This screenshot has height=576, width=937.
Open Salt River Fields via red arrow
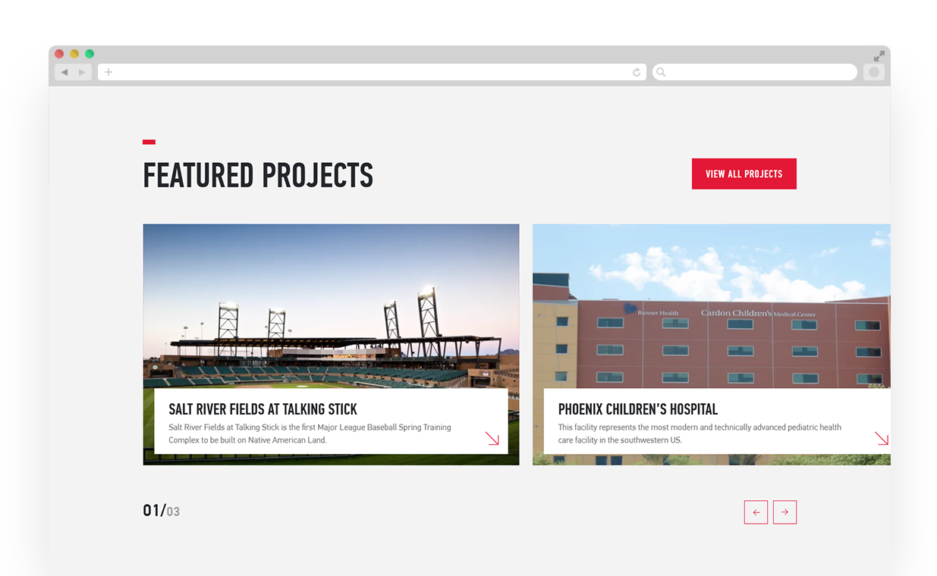pyautogui.click(x=492, y=438)
